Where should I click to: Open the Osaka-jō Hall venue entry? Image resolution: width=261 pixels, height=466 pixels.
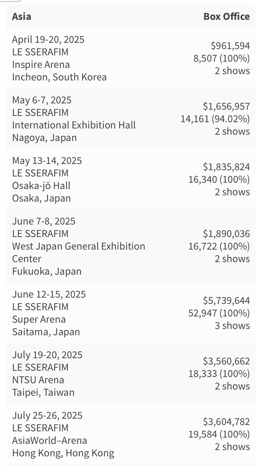41,186
